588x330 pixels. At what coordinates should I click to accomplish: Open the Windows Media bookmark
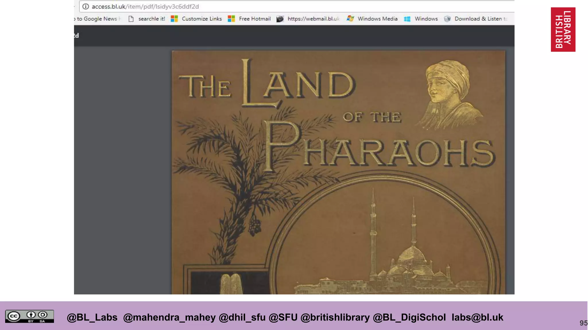(x=378, y=19)
